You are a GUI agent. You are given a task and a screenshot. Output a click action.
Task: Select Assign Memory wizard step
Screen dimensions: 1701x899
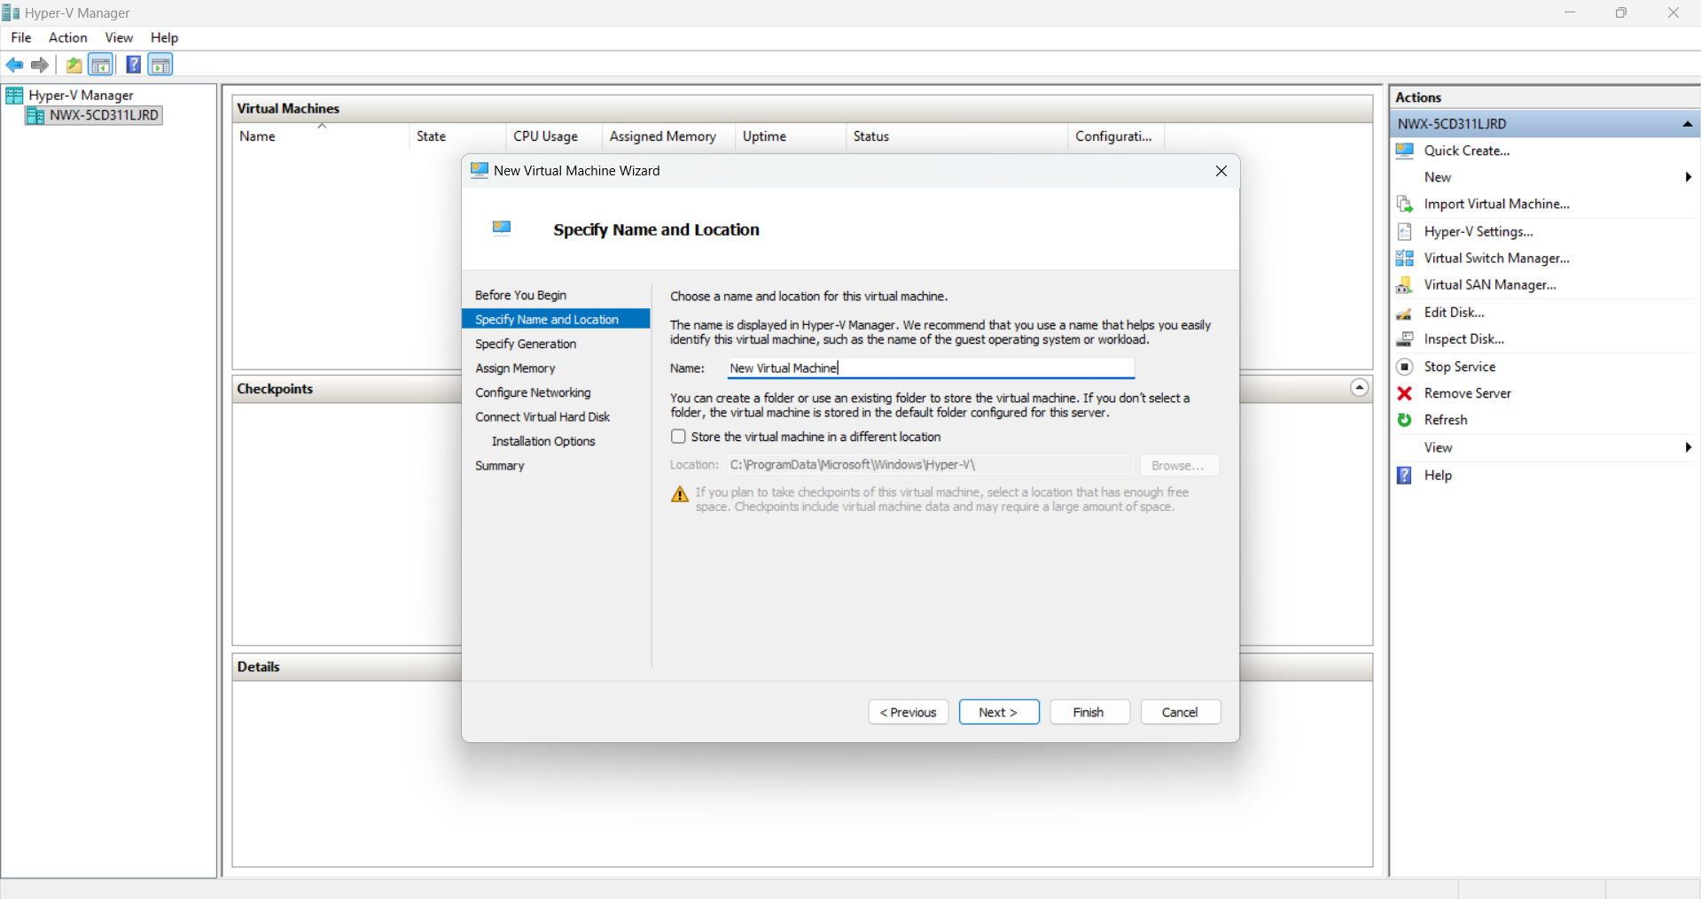pyautogui.click(x=515, y=368)
